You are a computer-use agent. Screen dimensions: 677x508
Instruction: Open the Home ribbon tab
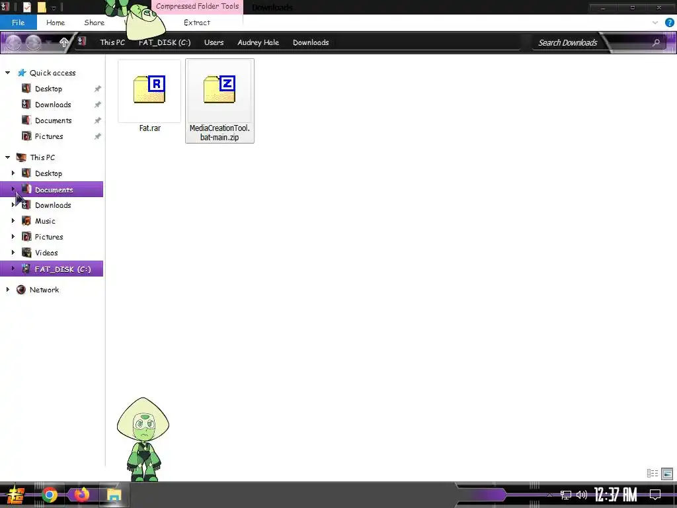coord(56,22)
